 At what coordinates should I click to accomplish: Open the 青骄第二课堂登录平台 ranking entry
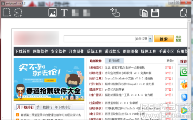tap(51, 115)
